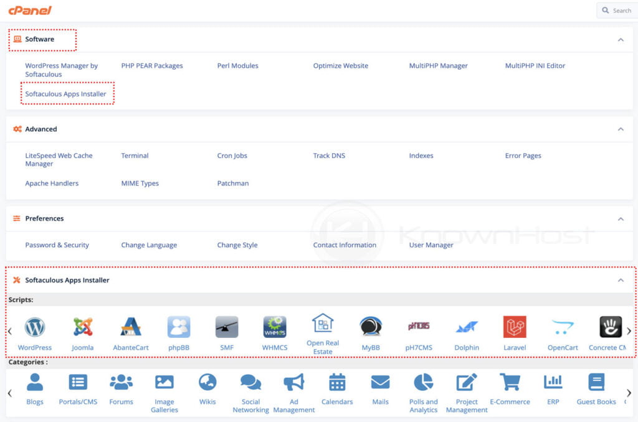This screenshot has height=422, width=638.
Task: Collapse the Advanced section chevron
Action: pyautogui.click(x=621, y=129)
